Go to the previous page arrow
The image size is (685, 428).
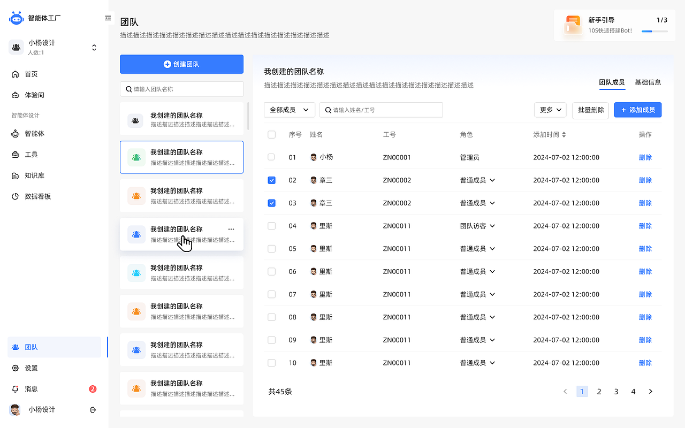click(x=565, y=392)
